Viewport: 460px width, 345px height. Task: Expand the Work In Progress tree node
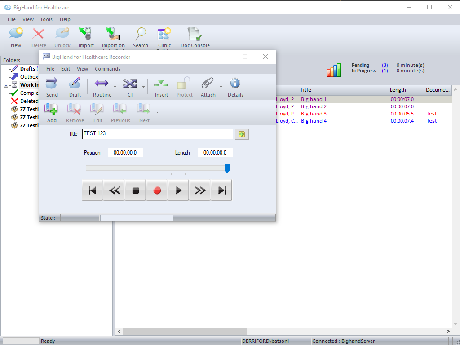6,85
